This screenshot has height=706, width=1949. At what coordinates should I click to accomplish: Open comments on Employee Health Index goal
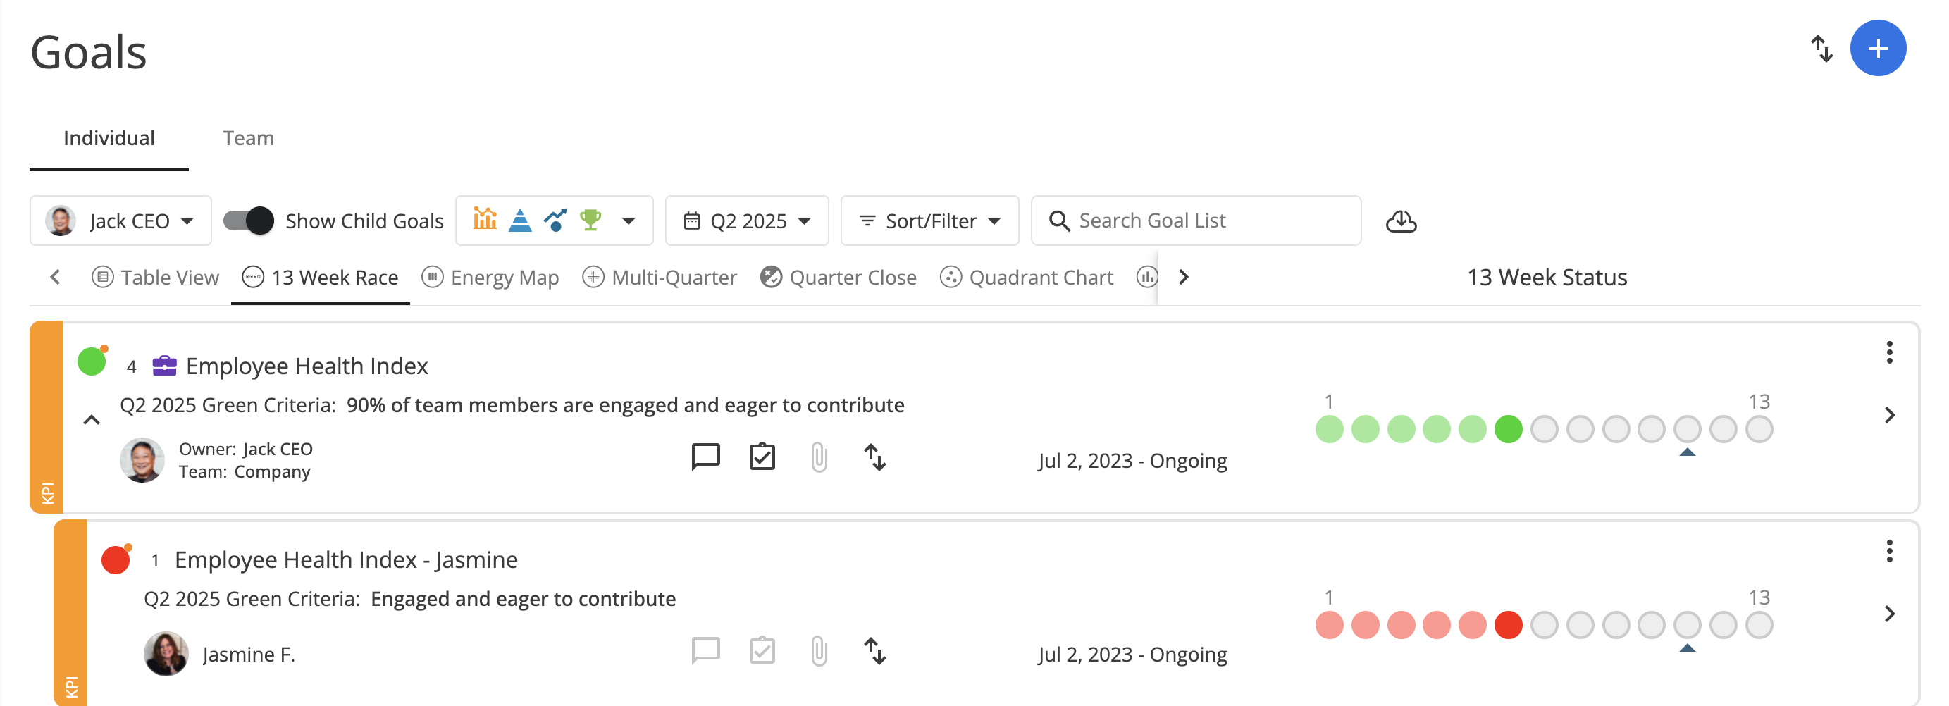click(x=705, y=457)
